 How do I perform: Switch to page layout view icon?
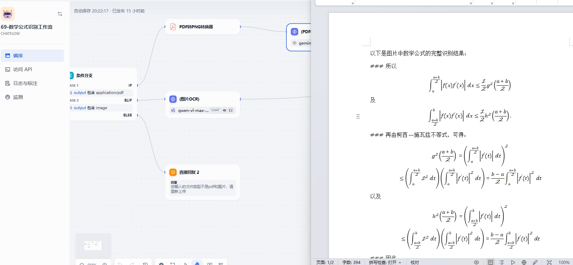[x=491, y=262]
